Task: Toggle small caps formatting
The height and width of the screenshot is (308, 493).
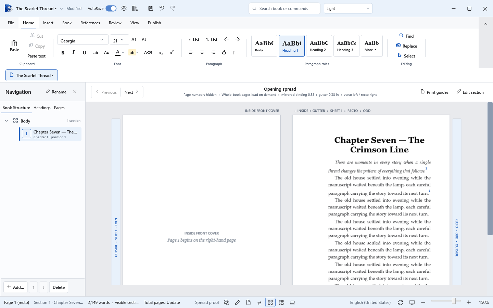Action: (x=106, y=53)
